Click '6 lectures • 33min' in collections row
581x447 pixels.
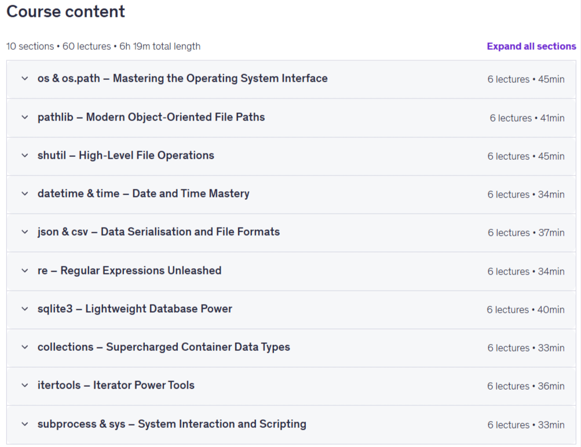526,348
